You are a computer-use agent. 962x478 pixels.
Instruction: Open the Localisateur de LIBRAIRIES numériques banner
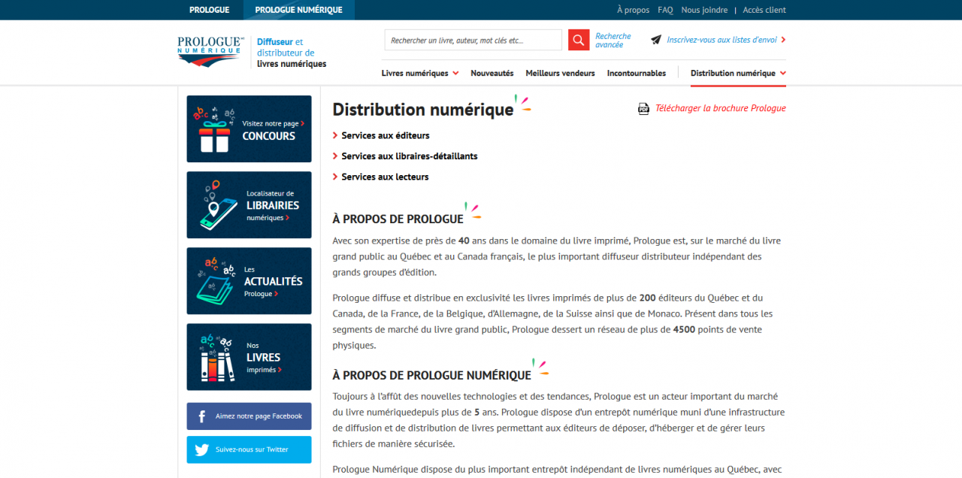click(249, 204)
